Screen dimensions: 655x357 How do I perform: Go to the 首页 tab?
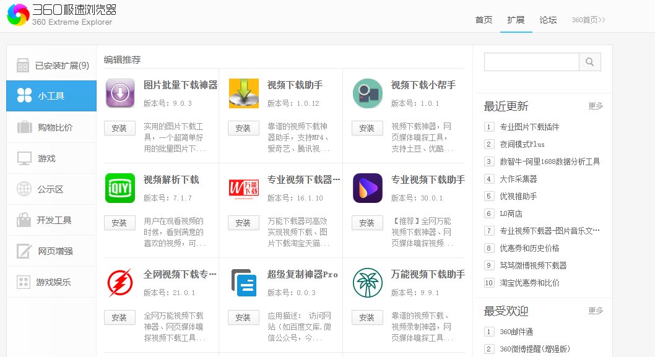click(484, 20)
